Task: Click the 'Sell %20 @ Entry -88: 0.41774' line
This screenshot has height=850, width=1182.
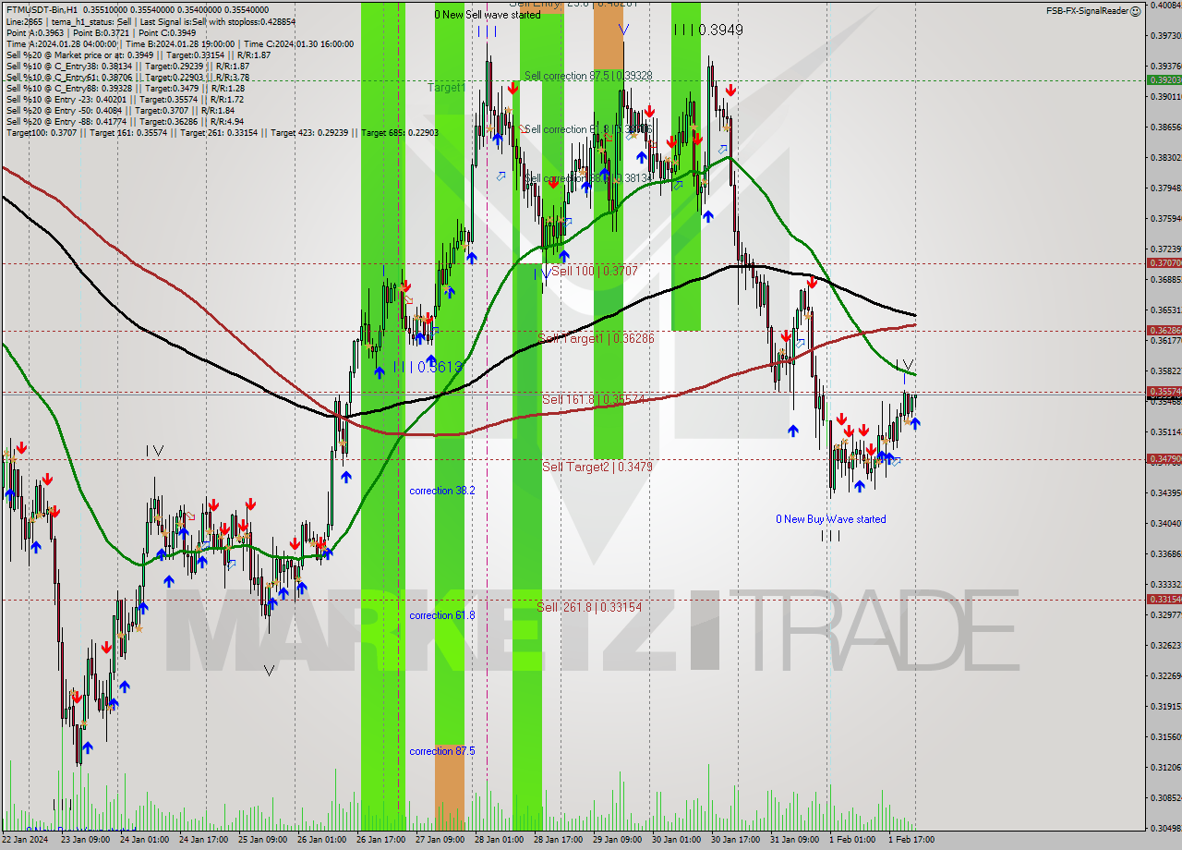Action: [124, 121]
